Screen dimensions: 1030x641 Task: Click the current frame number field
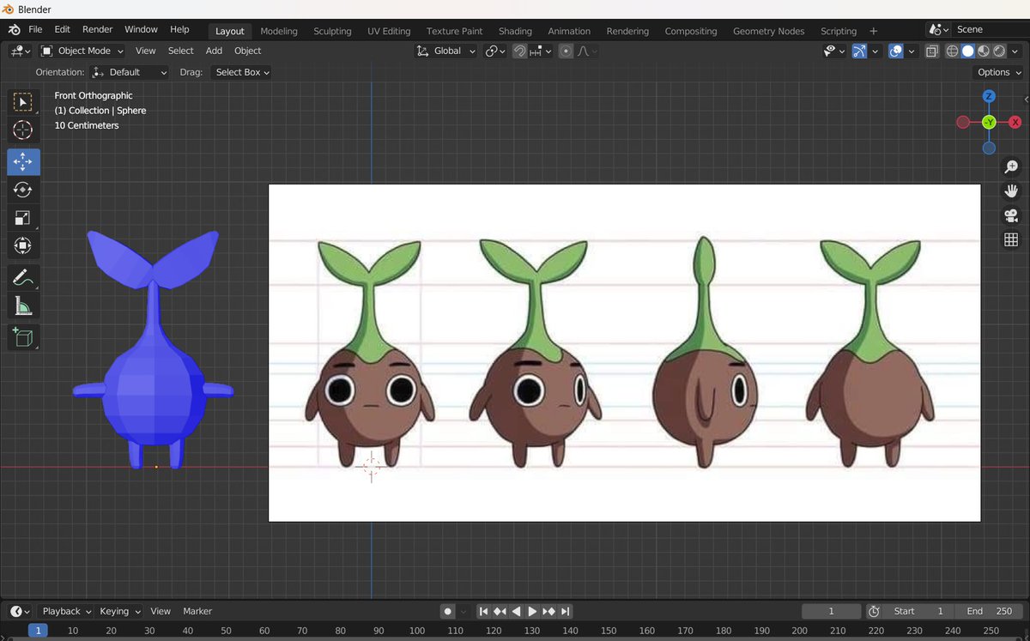coord(830,611)
